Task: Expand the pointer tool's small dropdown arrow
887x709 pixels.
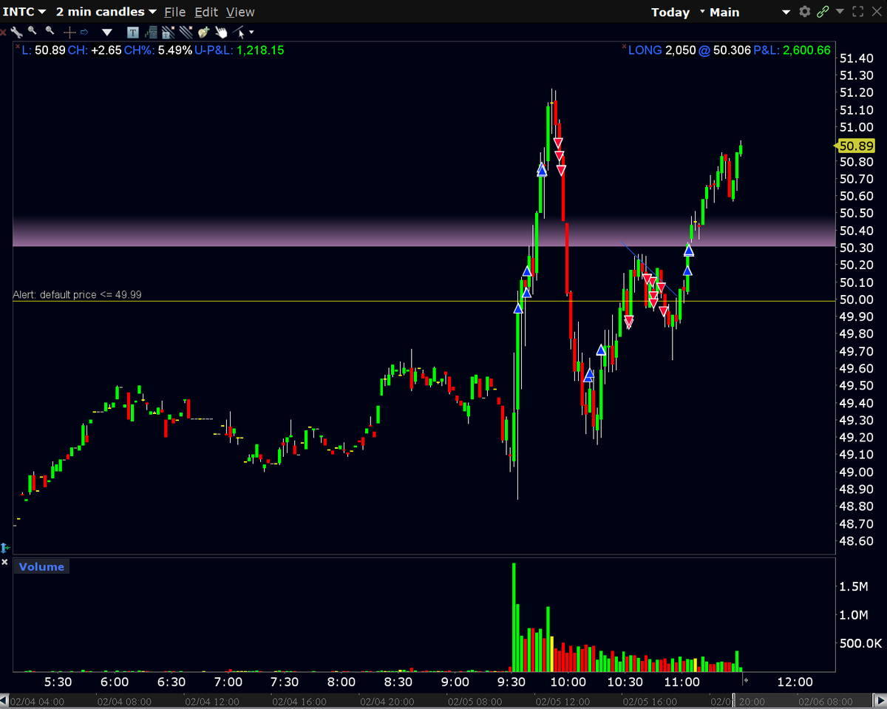Action: click(x=251, y=33)
